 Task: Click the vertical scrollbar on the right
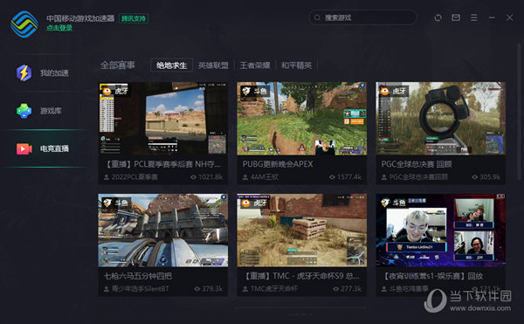(519, 112)
